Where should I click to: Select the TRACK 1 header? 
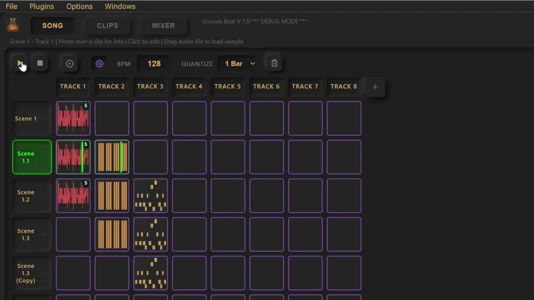pos(73,86)
